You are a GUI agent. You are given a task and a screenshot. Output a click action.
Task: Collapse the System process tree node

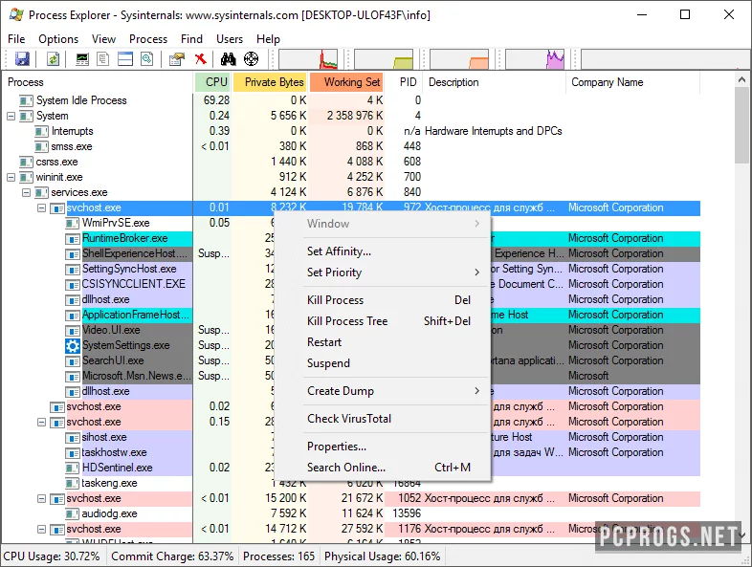(x=11, y=116)
